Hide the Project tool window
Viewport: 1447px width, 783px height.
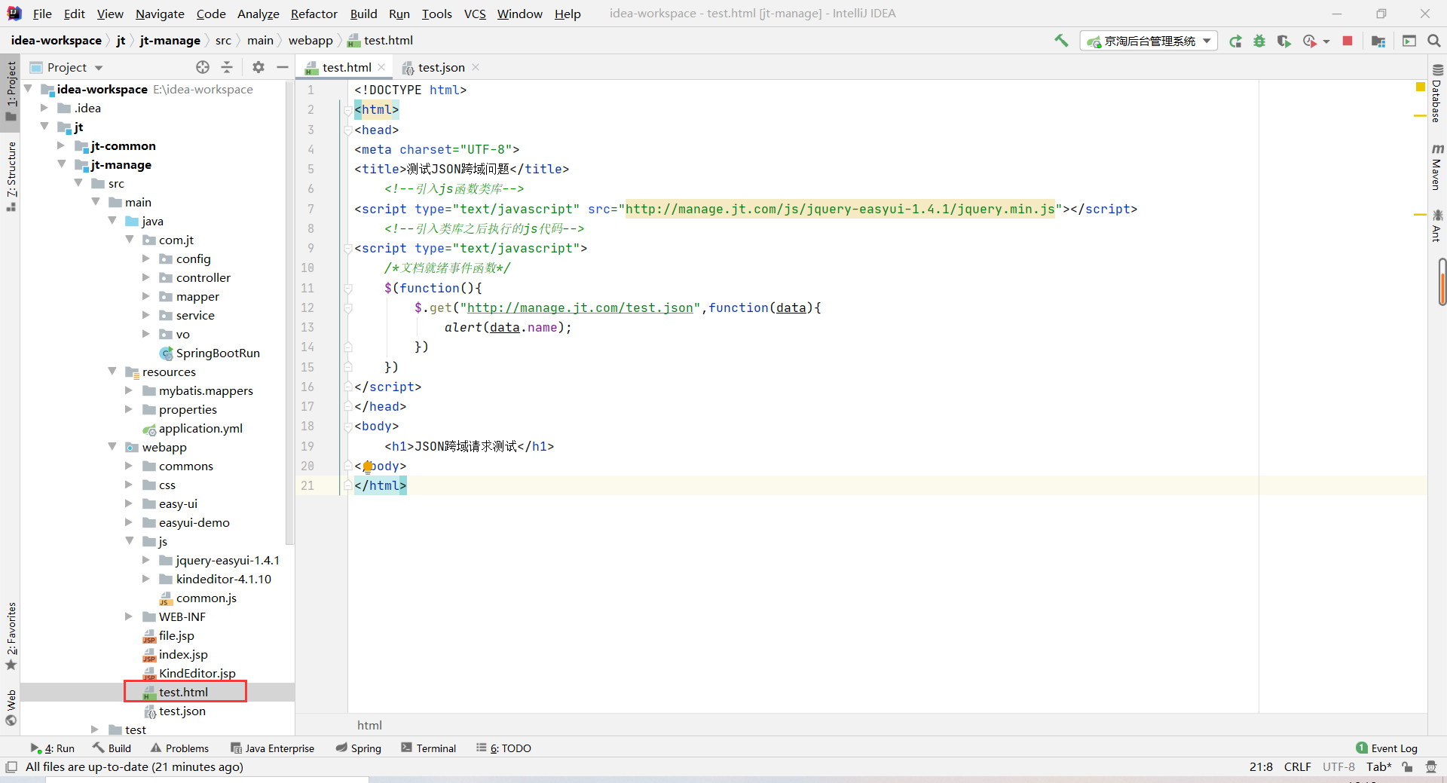point(283,67)
